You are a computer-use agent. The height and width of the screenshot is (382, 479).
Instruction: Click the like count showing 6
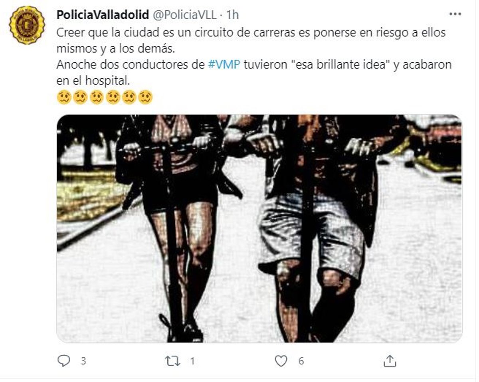pyautogui.click(x=301, y=361)
